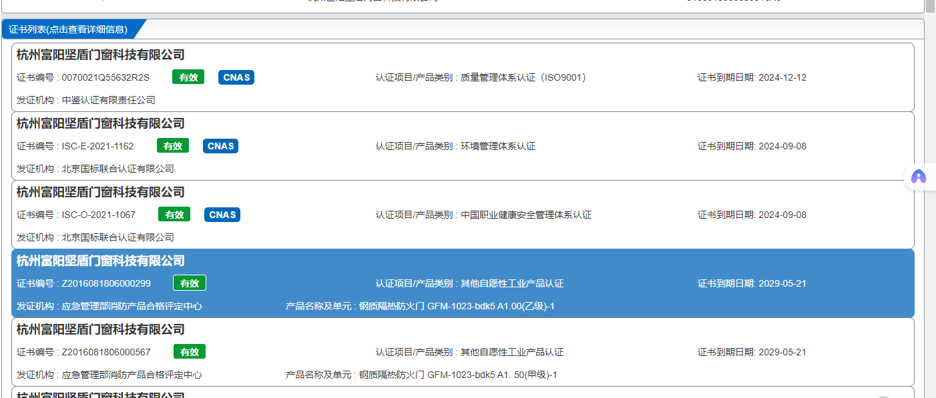Select the 证书列表(点击查看详细信息) tab header

[68, 29]
